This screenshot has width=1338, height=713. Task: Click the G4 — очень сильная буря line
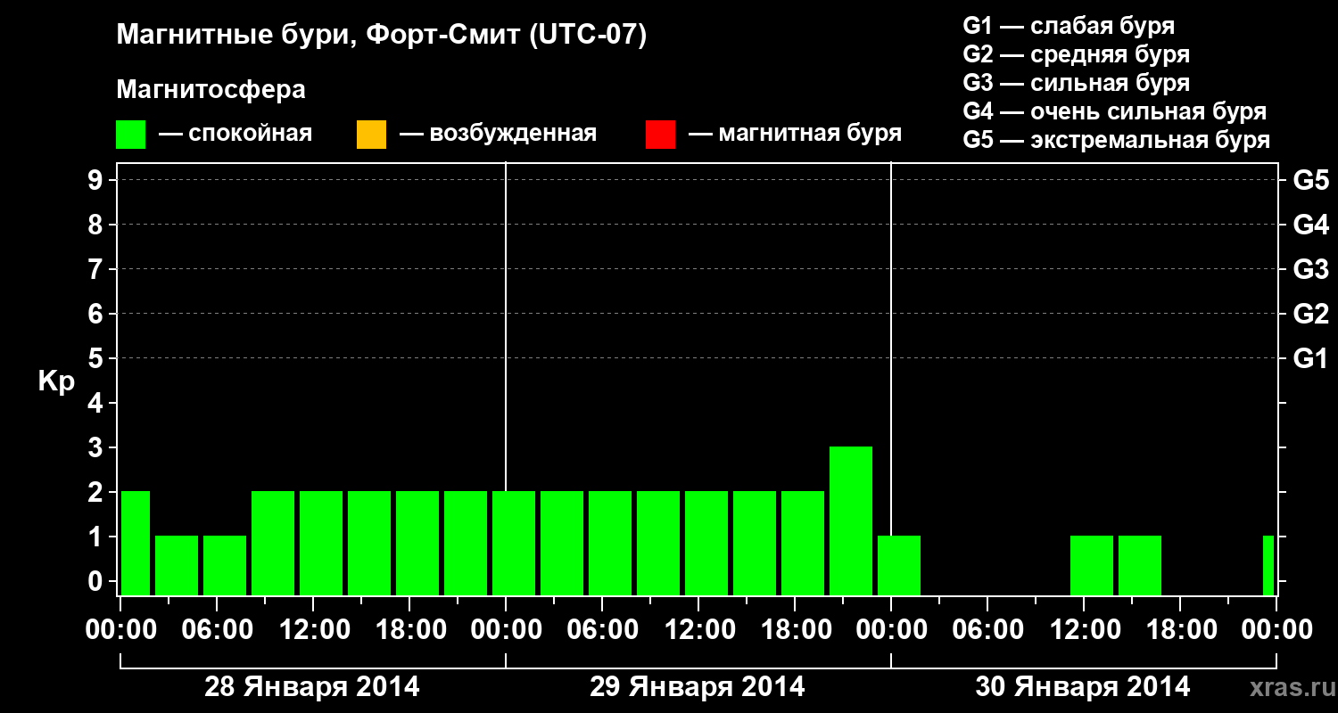coord(1115,111)
